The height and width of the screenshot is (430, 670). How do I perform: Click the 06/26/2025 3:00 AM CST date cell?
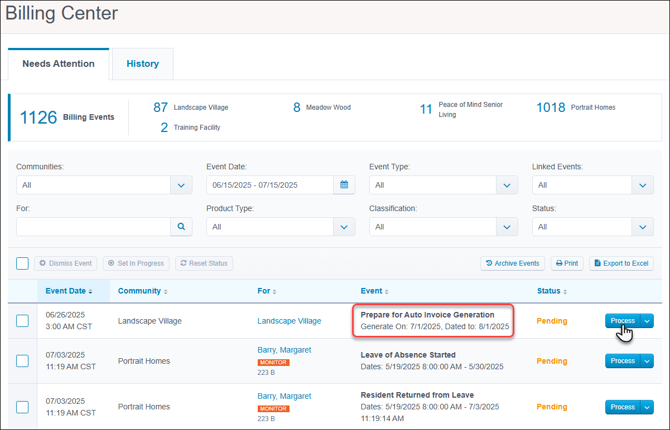[69, 321]
